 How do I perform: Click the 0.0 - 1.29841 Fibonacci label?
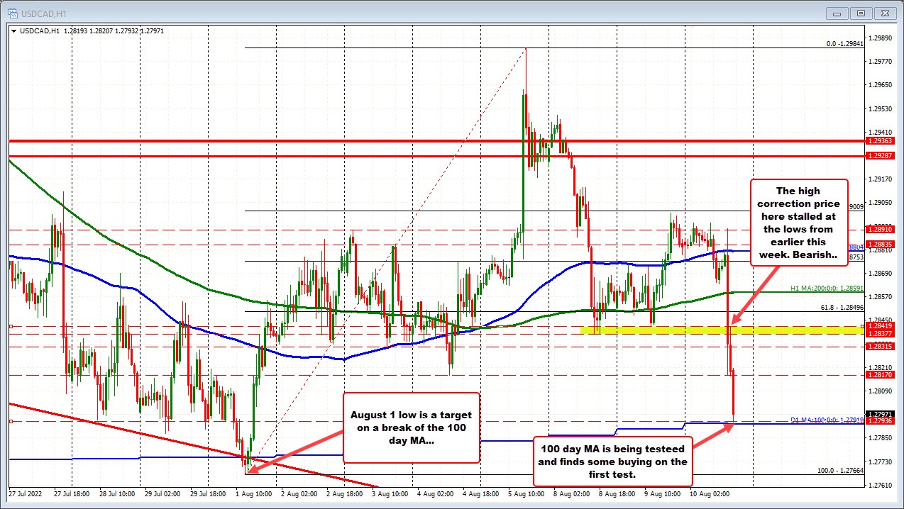point(844,43)
